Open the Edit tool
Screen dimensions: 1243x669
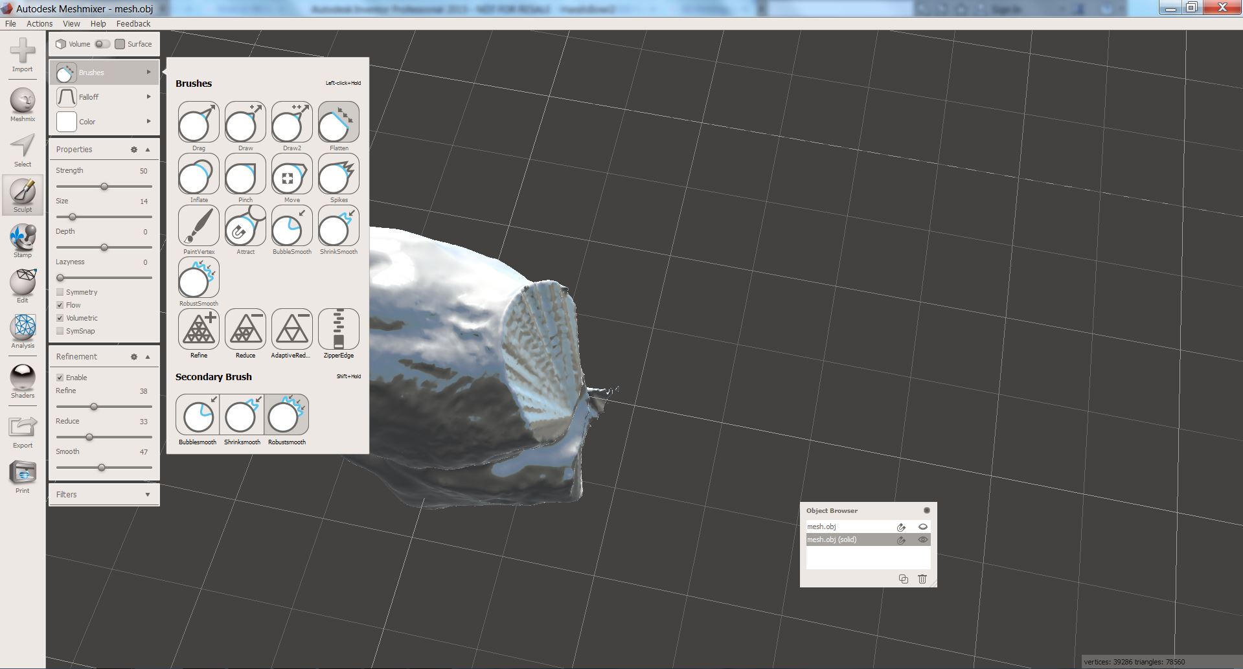coord(23,286)
